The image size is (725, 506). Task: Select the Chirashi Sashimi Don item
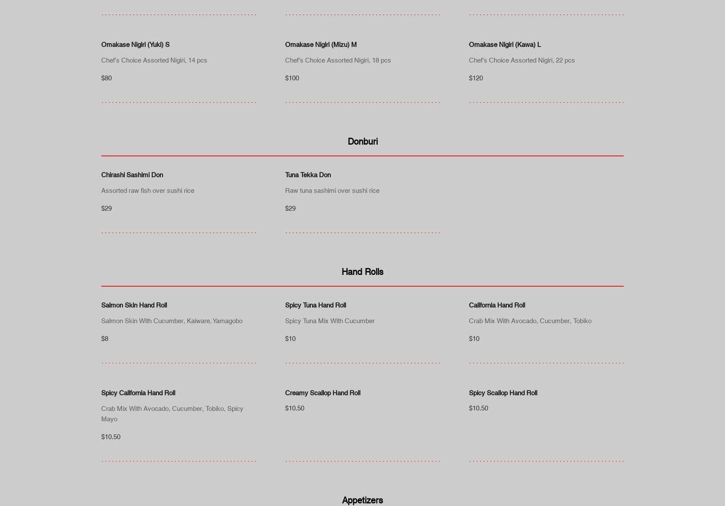(x=132, y=175)
